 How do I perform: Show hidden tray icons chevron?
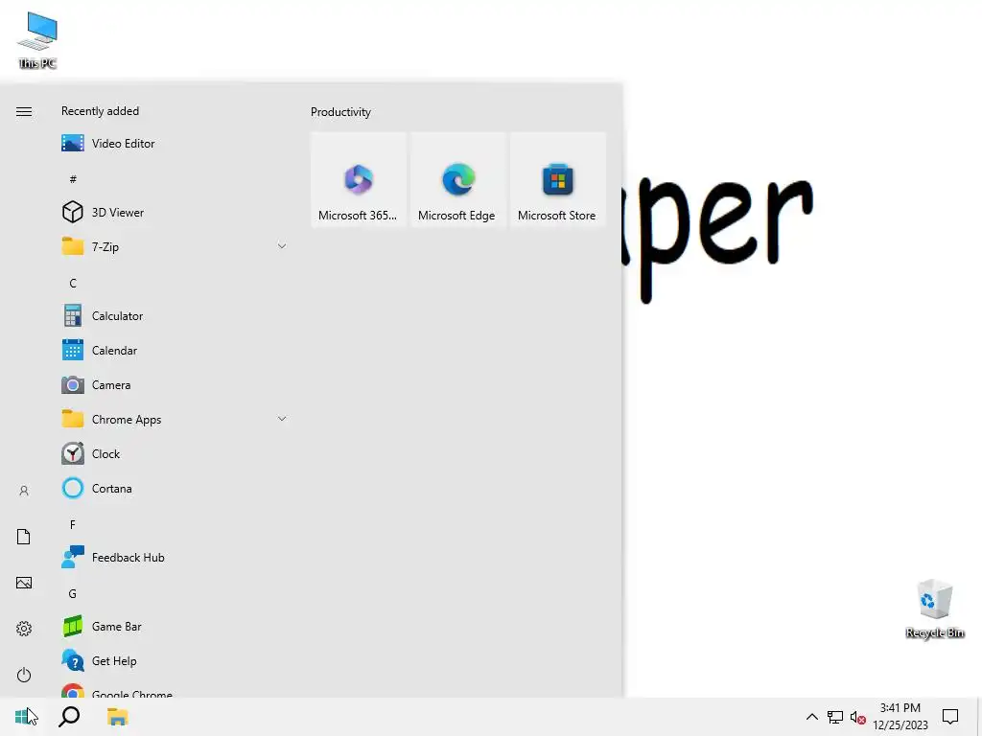(811, 717)
